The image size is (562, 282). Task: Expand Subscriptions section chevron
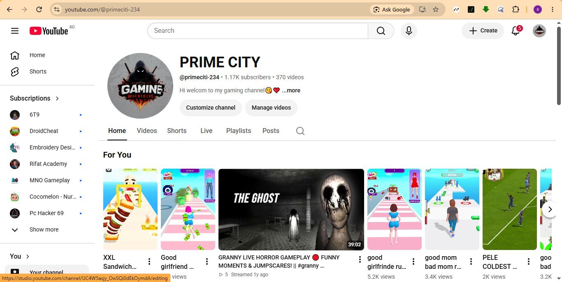(57, 99)
